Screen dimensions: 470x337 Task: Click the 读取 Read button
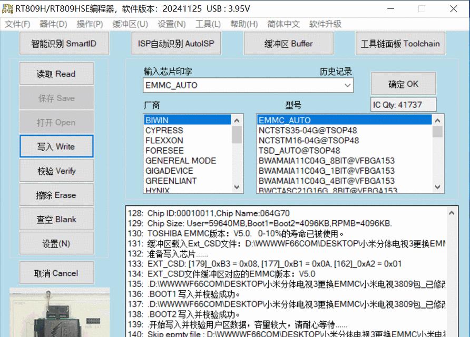click(x=56, y=74)
